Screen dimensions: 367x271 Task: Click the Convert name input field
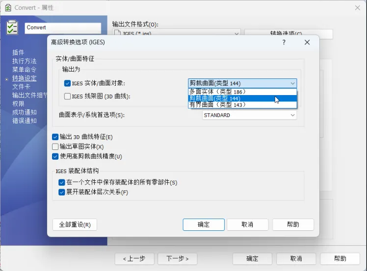coord(63,27)
